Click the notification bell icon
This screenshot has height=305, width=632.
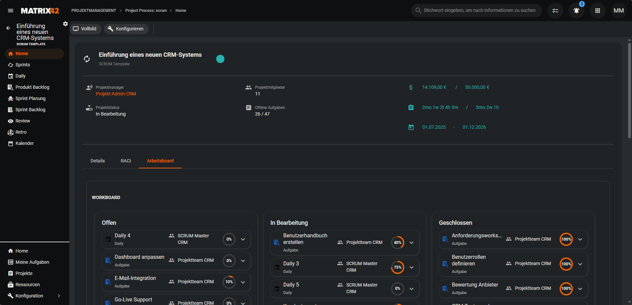point(576,11)
